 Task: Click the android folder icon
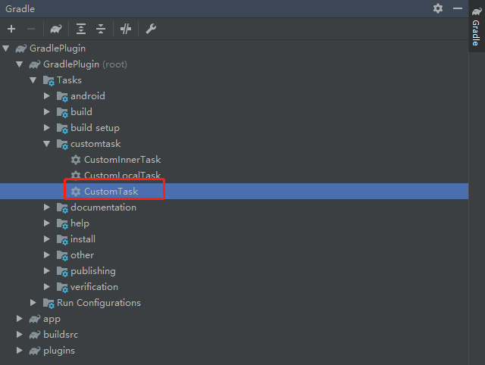[x=62, y=96]
